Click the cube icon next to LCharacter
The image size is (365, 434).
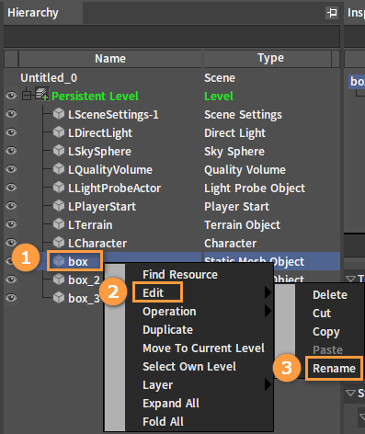pyautogui.click(x=59, y=243)
